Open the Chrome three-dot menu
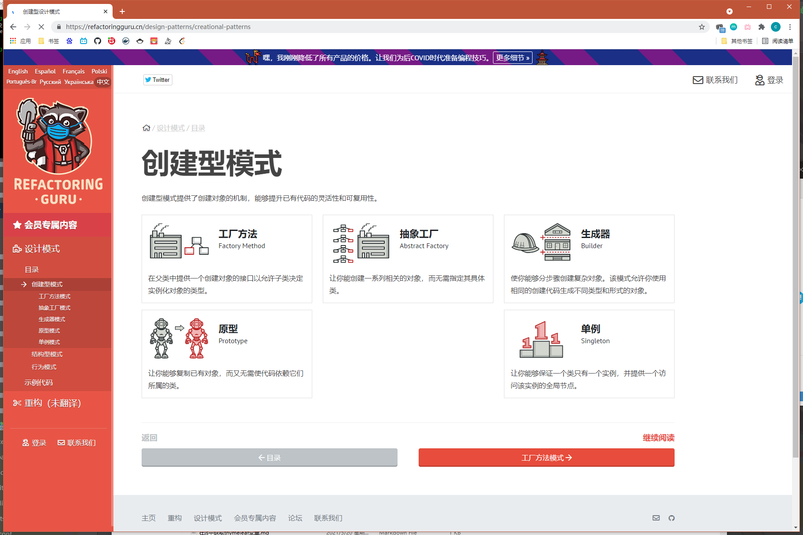Image resolution: width=803 pixels, height=535 pixels. coord(790,27)
